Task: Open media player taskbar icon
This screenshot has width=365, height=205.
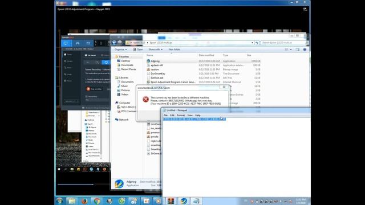Action: (158, 201)
